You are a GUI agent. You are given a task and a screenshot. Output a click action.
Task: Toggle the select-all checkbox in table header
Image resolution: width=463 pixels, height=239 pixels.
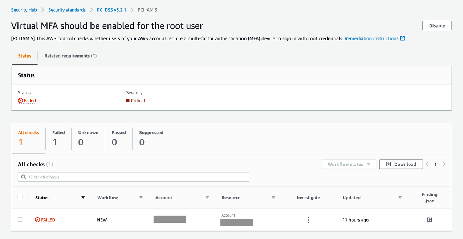[20, 197]
